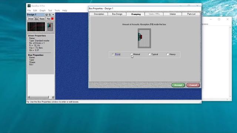Switch to the Vents / PRs tab
Screen dimensions: 237x133
tap(154, 14)
